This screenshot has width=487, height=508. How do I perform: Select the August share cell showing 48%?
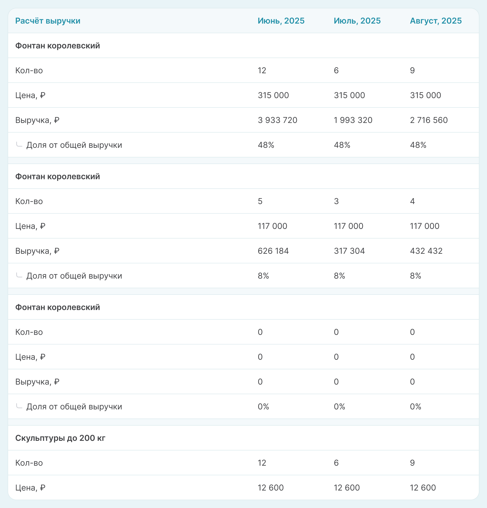tap(418, 145)
